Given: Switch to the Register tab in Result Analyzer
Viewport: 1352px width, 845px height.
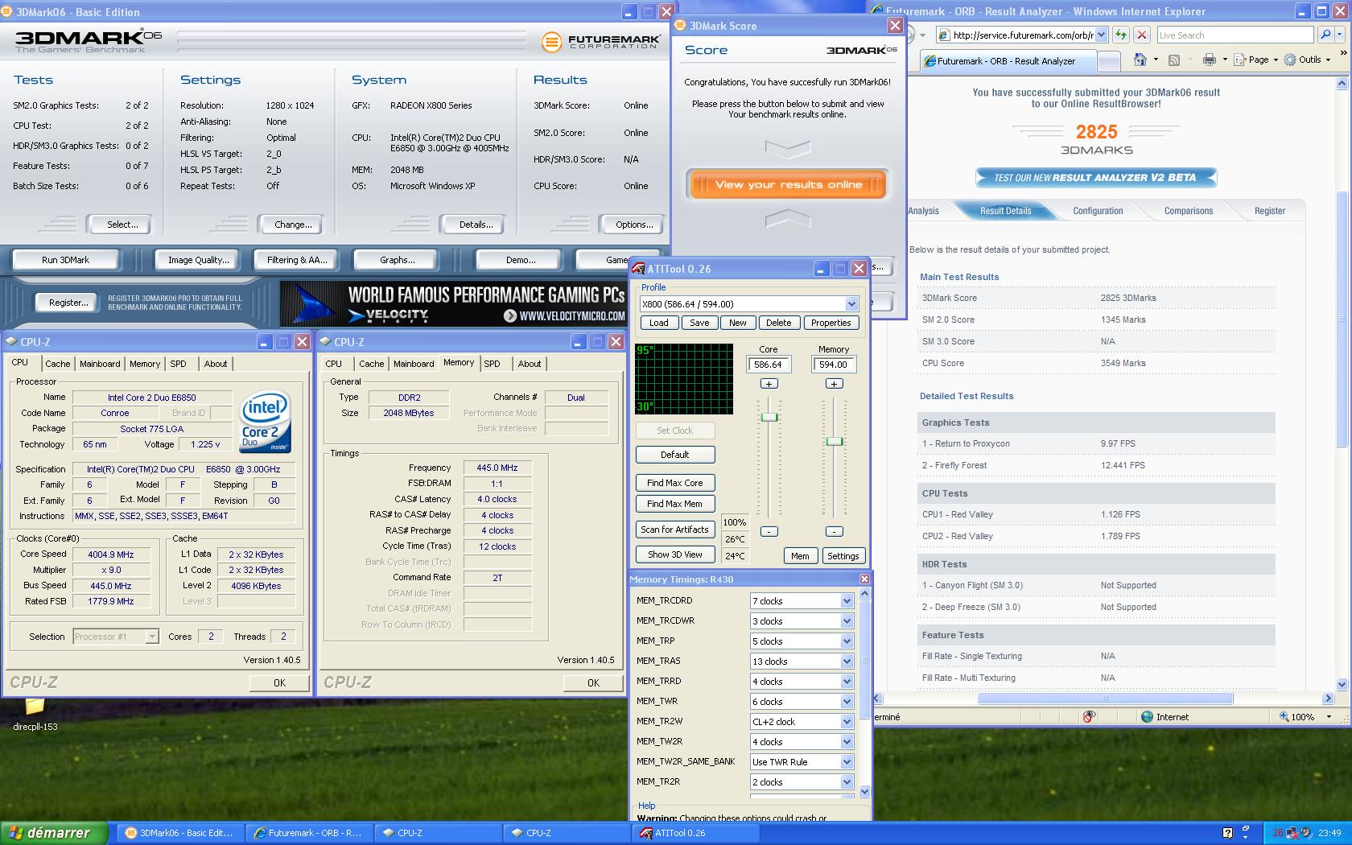Looking at the screenshot, I should tap(1269, 211).
